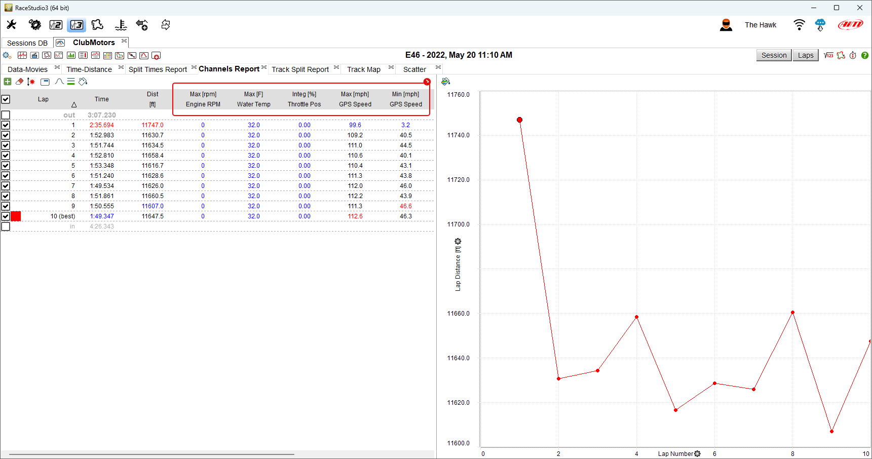Viewport: 872px width, 459px height.
Task: Click the Session button
Action: tap(774, 55)
